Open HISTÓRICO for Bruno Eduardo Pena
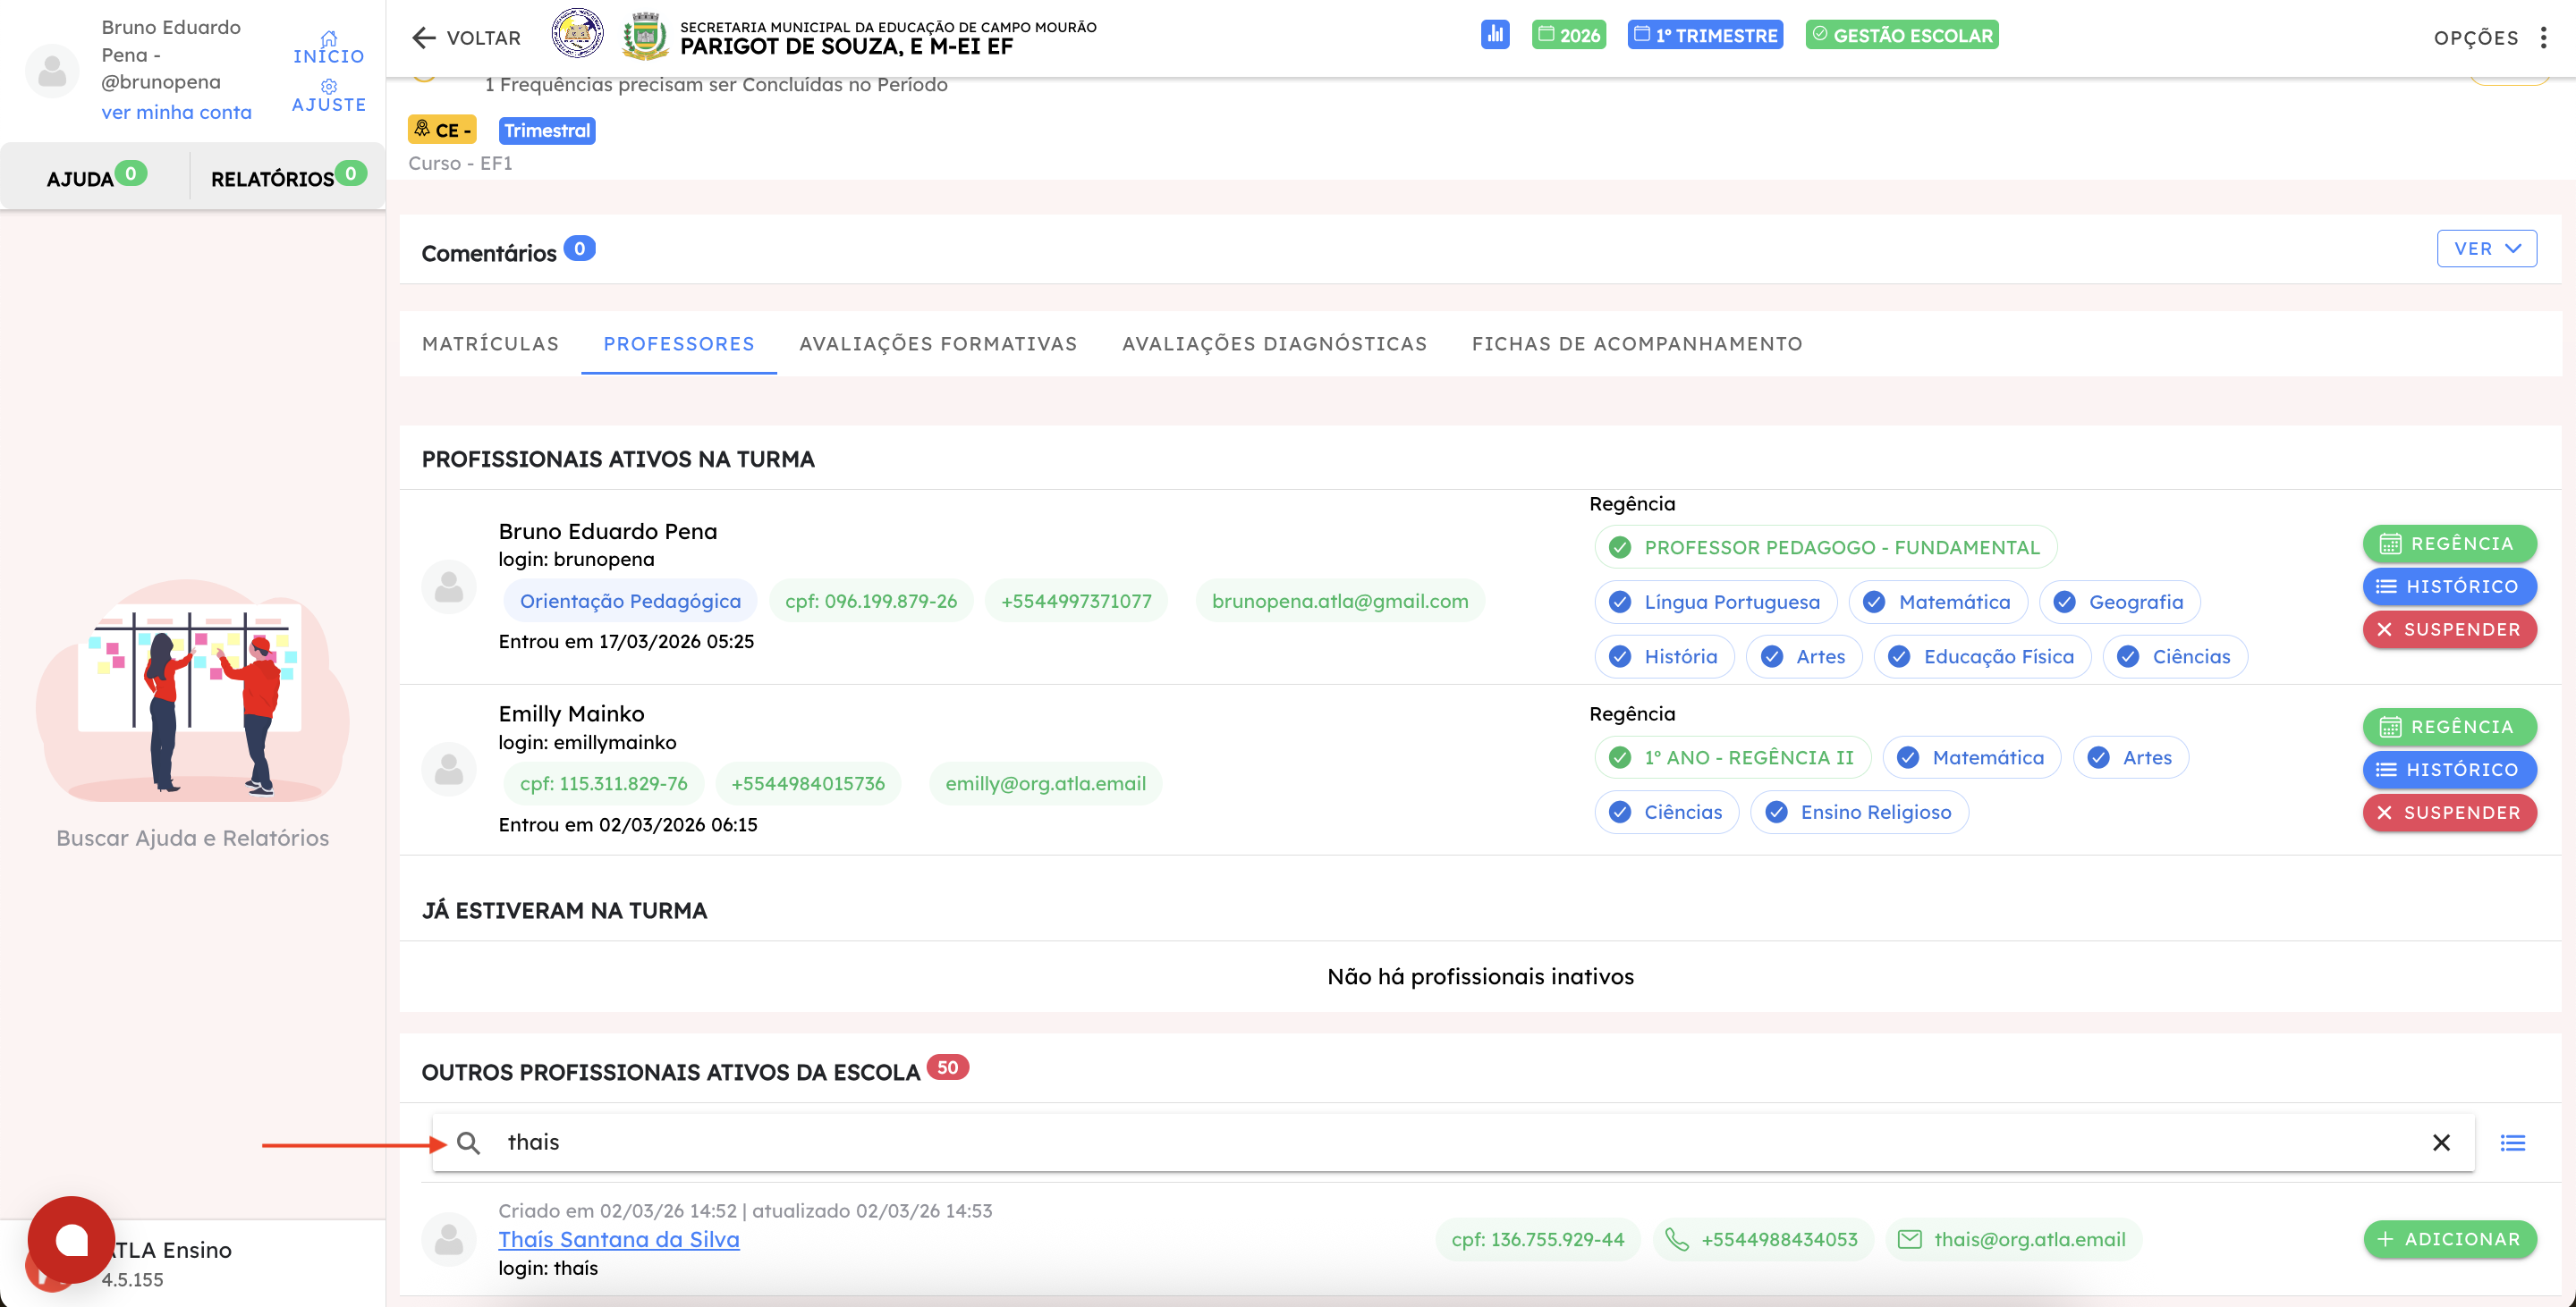The height and width of the screenshot is (1307, 2576). (2449, 586)
